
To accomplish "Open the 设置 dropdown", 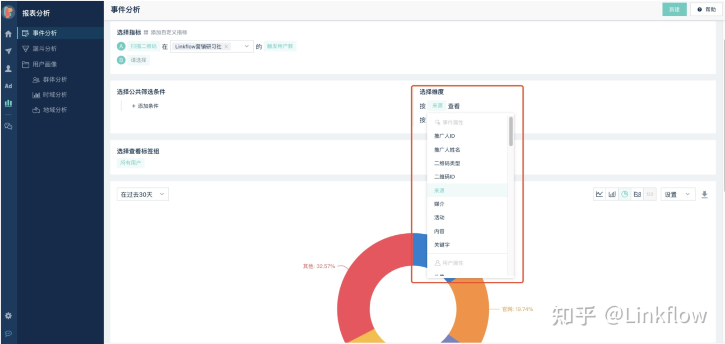I will click(x=678, y=194).
